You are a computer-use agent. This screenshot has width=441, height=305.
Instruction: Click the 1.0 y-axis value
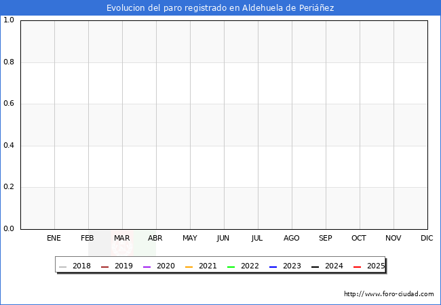coord(9,20)
